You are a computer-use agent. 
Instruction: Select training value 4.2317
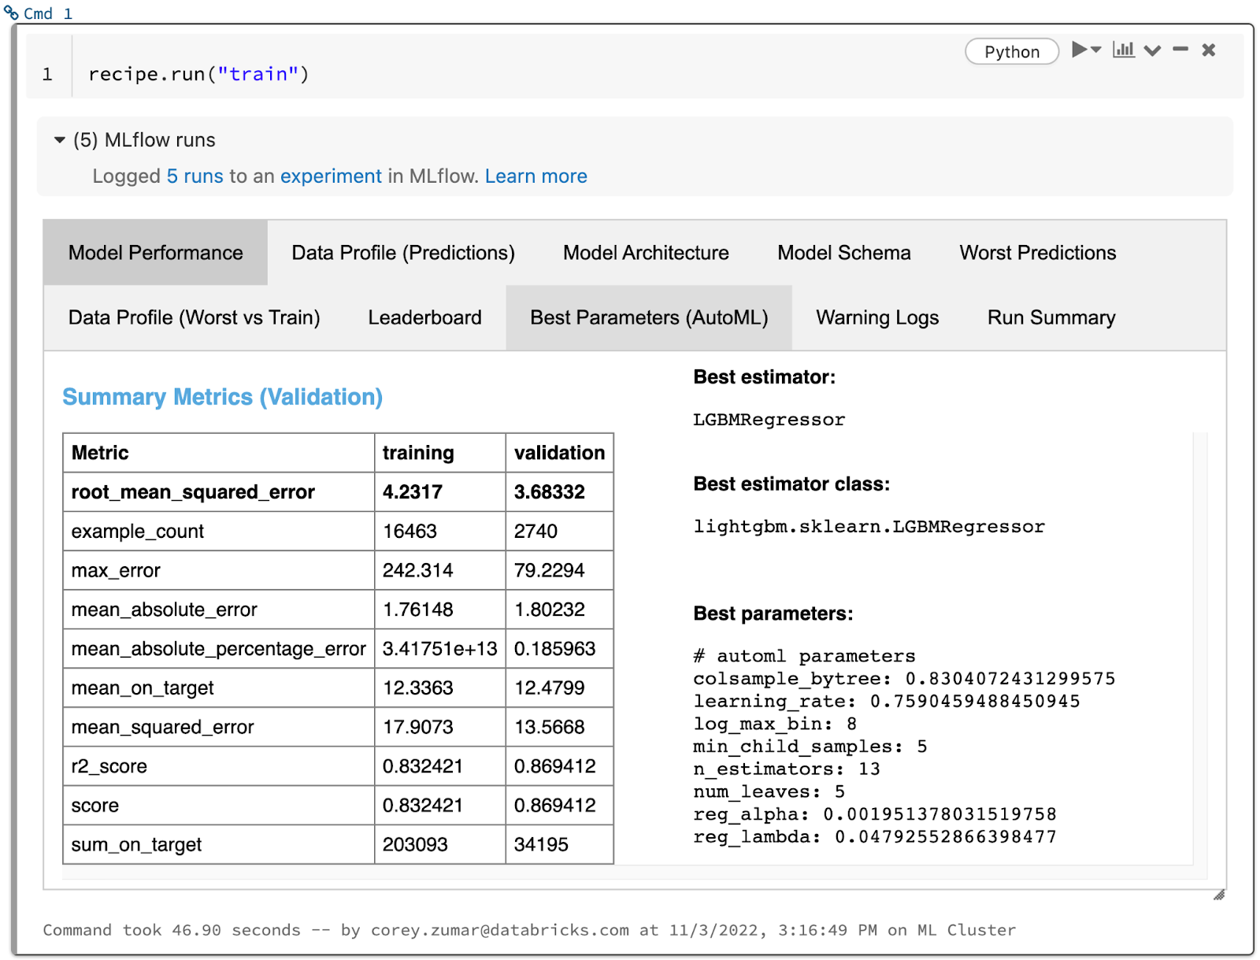click(x=439, y=492)
